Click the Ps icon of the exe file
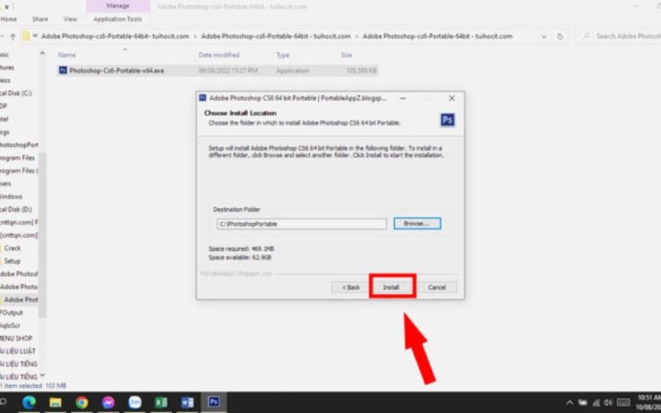The image size is (661, 413). click(x=63, y=70)
